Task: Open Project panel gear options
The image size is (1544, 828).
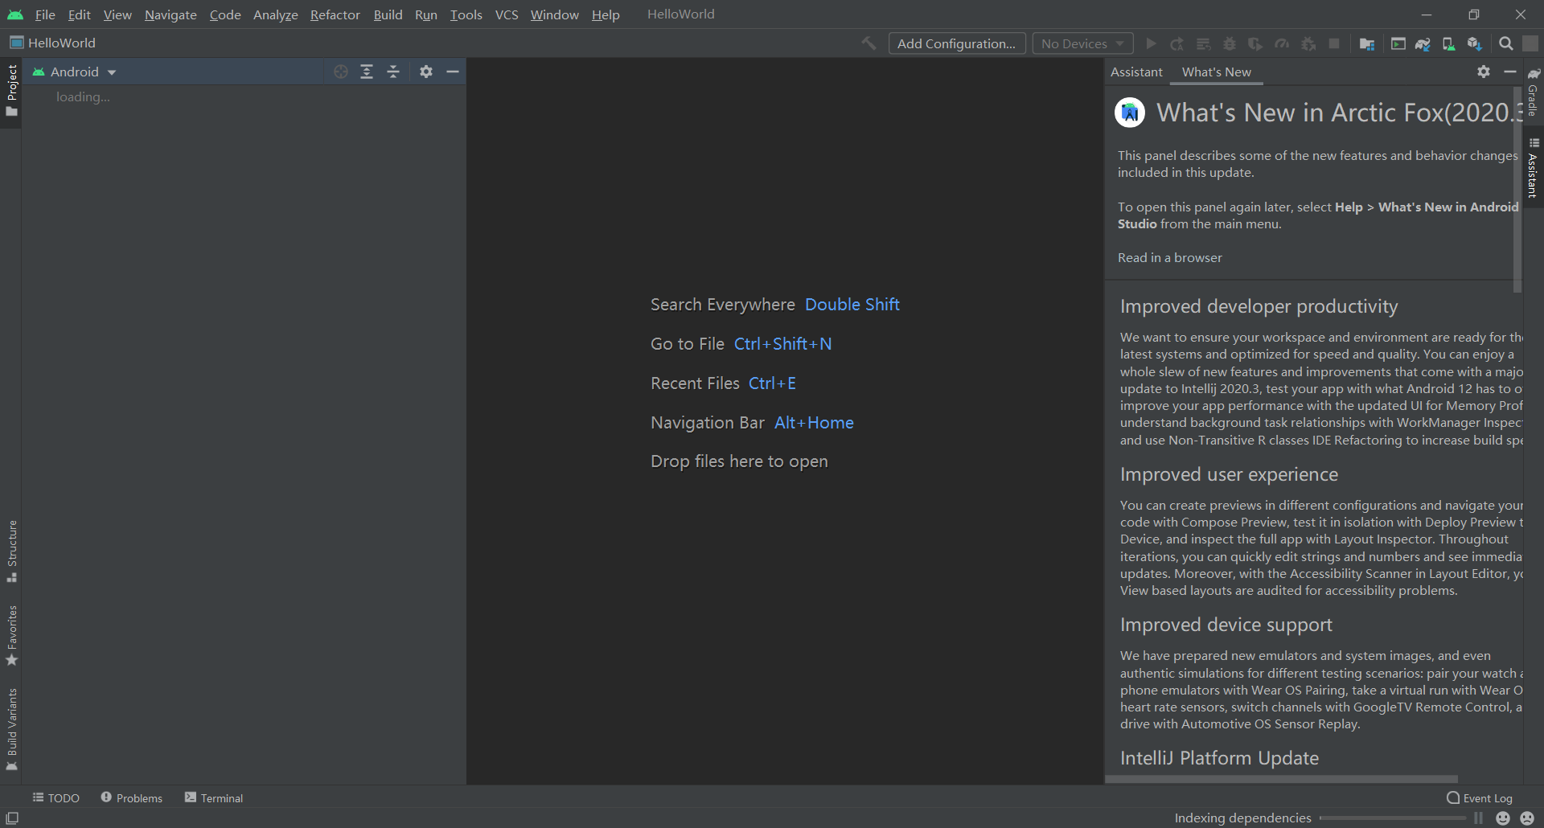Action: pyautogui.click(x=426, y=72)
